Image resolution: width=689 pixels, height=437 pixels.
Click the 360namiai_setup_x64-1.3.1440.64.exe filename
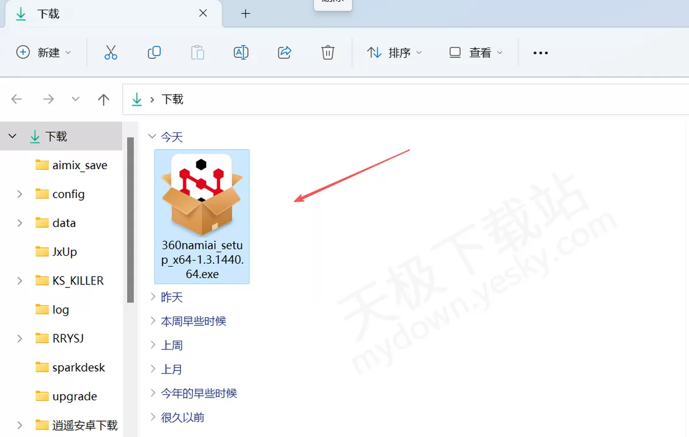tap(202, 259)
